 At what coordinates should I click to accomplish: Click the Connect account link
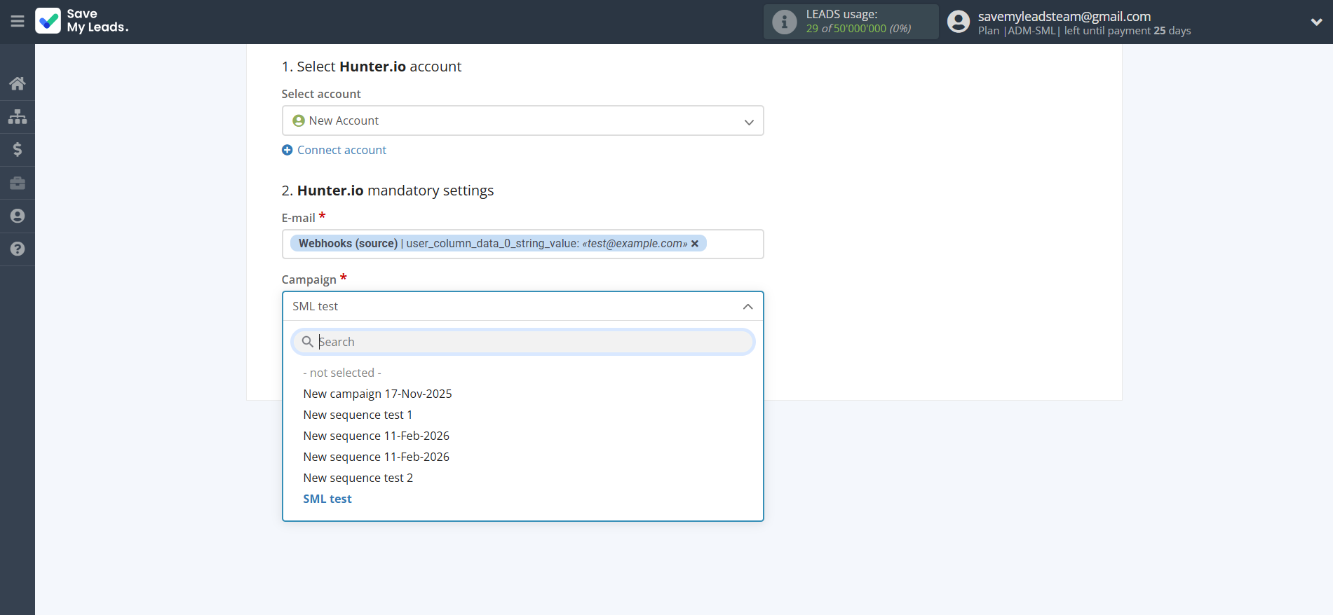(x=341, y=150)
